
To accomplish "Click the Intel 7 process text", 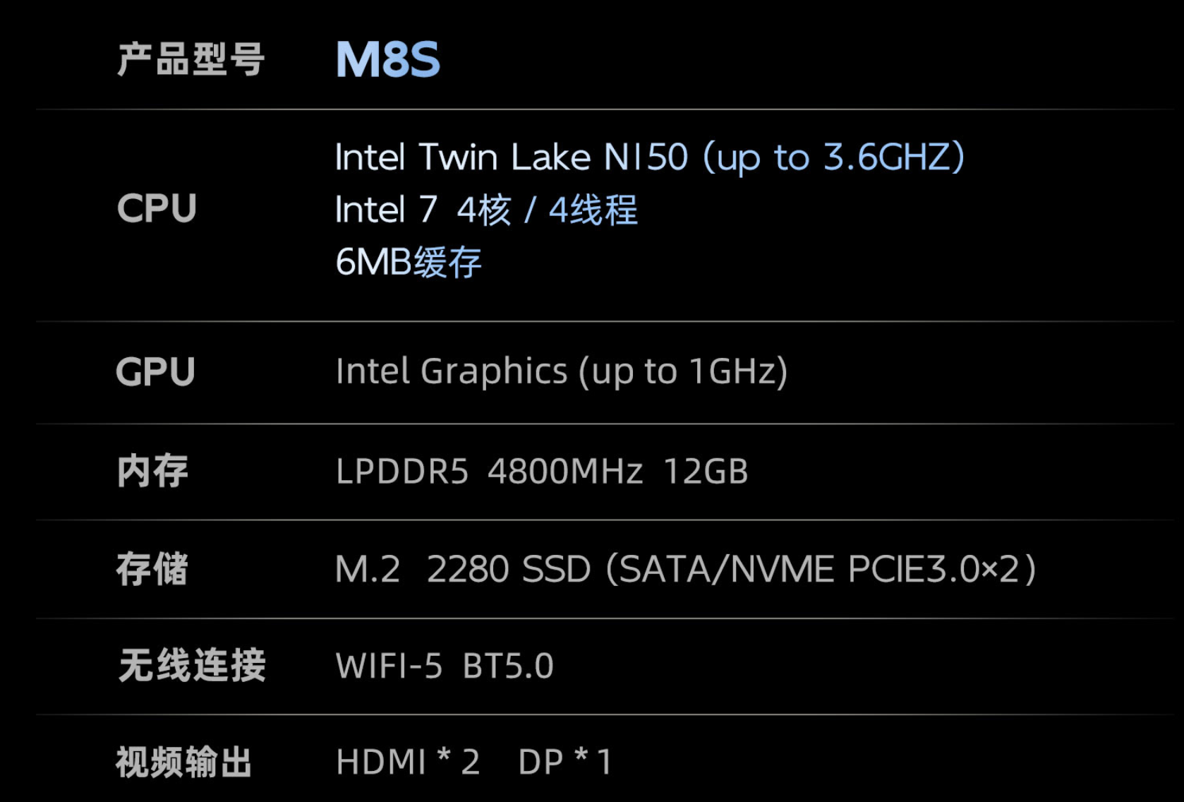I will (386, 210).
